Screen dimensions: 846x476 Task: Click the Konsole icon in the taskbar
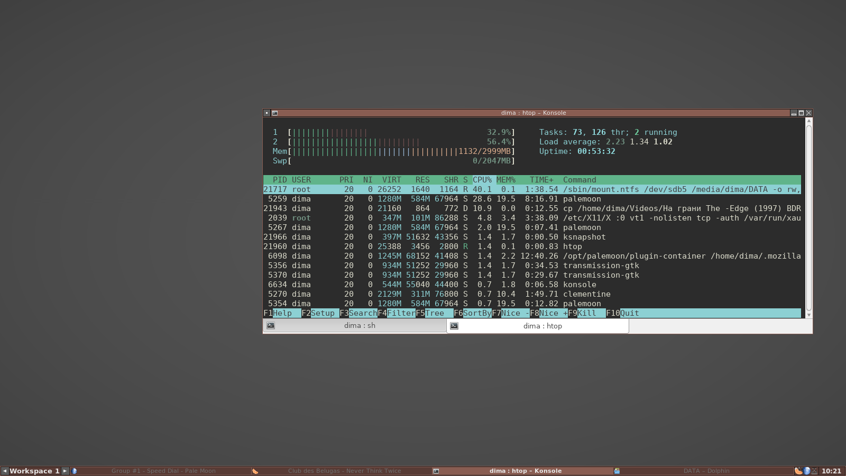pos(436,471)
